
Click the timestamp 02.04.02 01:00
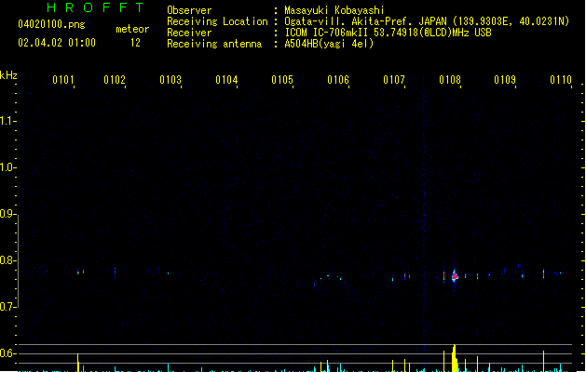click(57, 43)
